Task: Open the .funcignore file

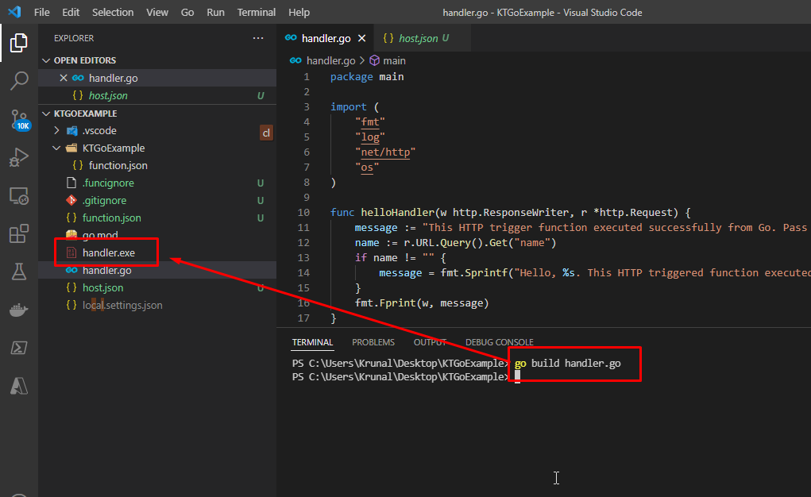Action: pyautogui.click(x=157, y=183)
